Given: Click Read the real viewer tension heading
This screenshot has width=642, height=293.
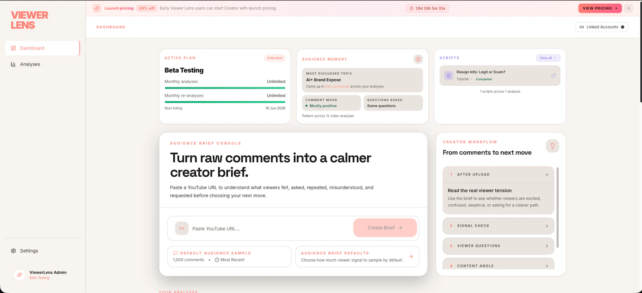Looking at the screenshot, I should coord(479,191).
